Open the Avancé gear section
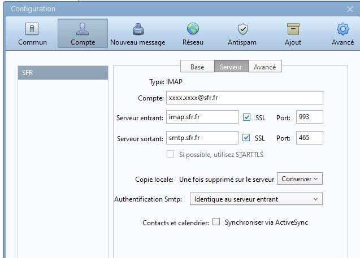The height and width of the screenshot is (258, 360). pyautogui.click(x=342, y=33)
